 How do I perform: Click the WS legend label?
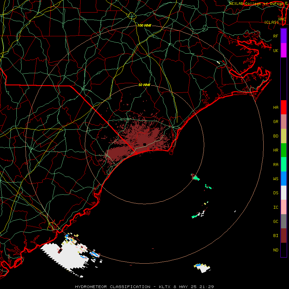[276, 179]
